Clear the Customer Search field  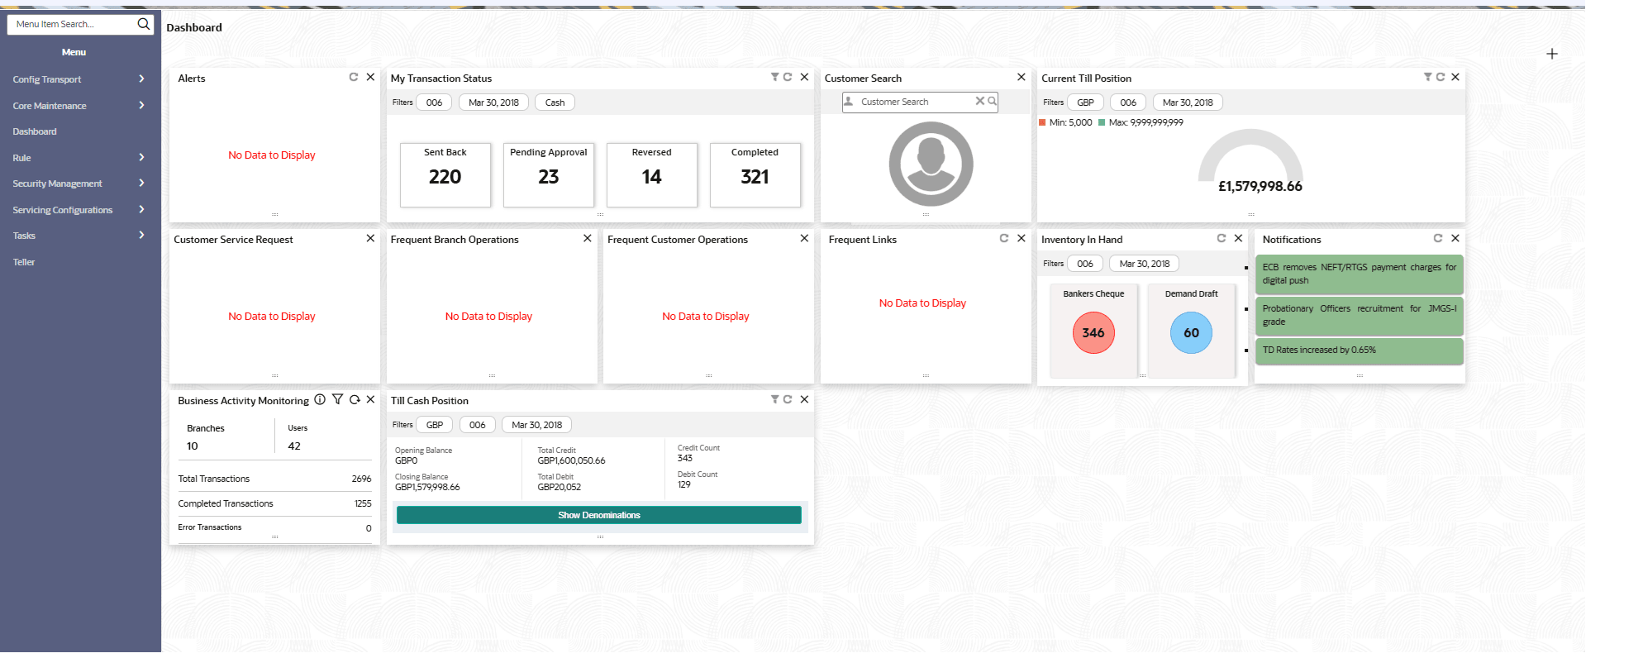(980, 101)
